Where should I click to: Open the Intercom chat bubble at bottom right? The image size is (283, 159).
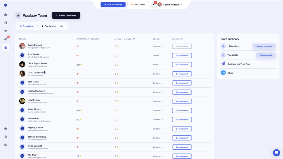276,153
